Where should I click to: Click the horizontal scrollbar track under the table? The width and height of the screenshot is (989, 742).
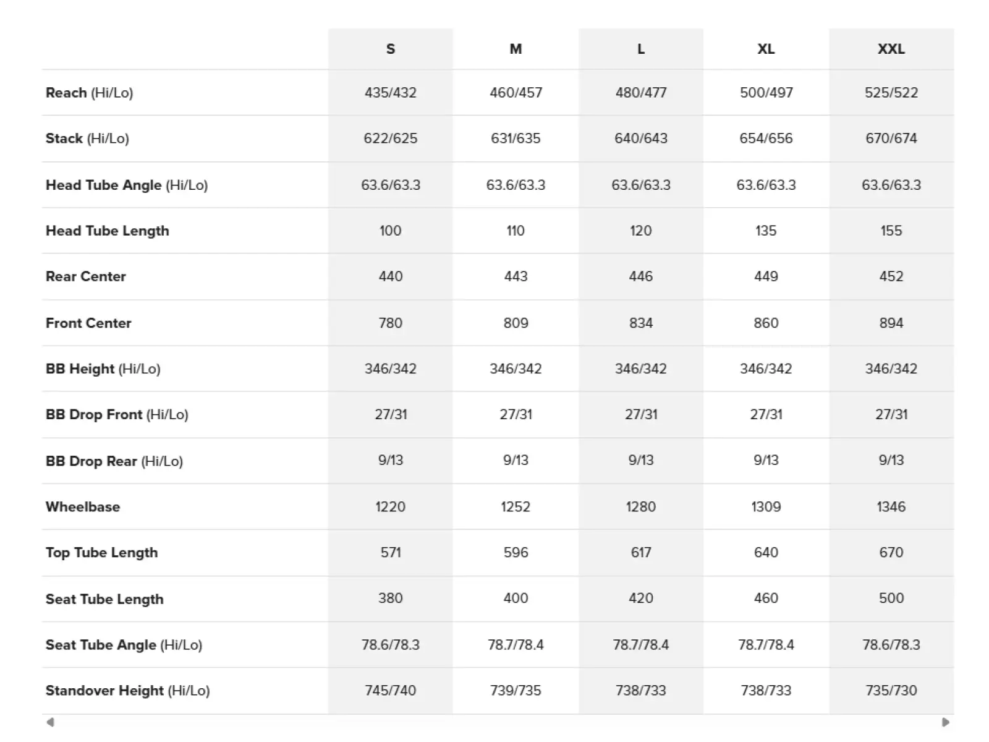pyautogui.click(x=498, y=722)
